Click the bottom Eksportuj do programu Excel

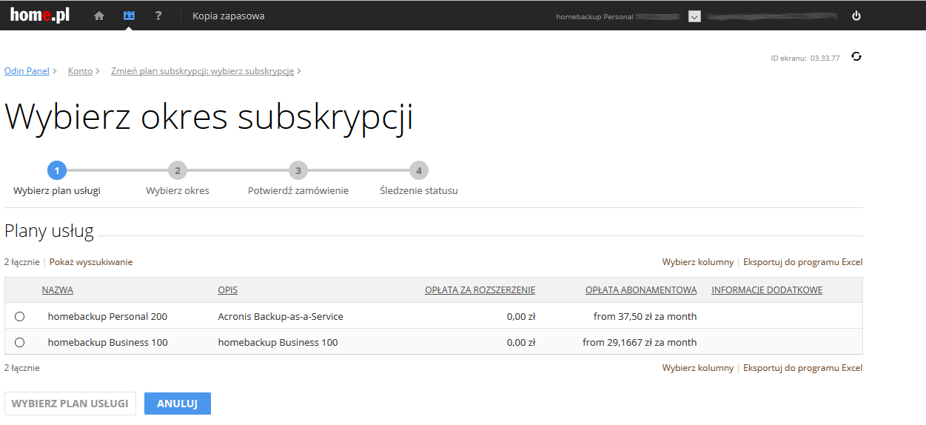pyautogui.click(x=802, y=368)
